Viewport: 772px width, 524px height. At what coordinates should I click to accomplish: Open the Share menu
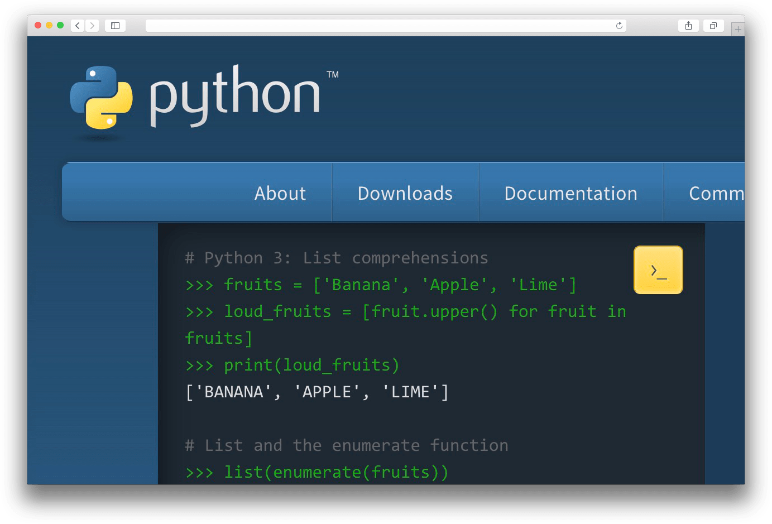pyautogui.click(x=688, y=26)
